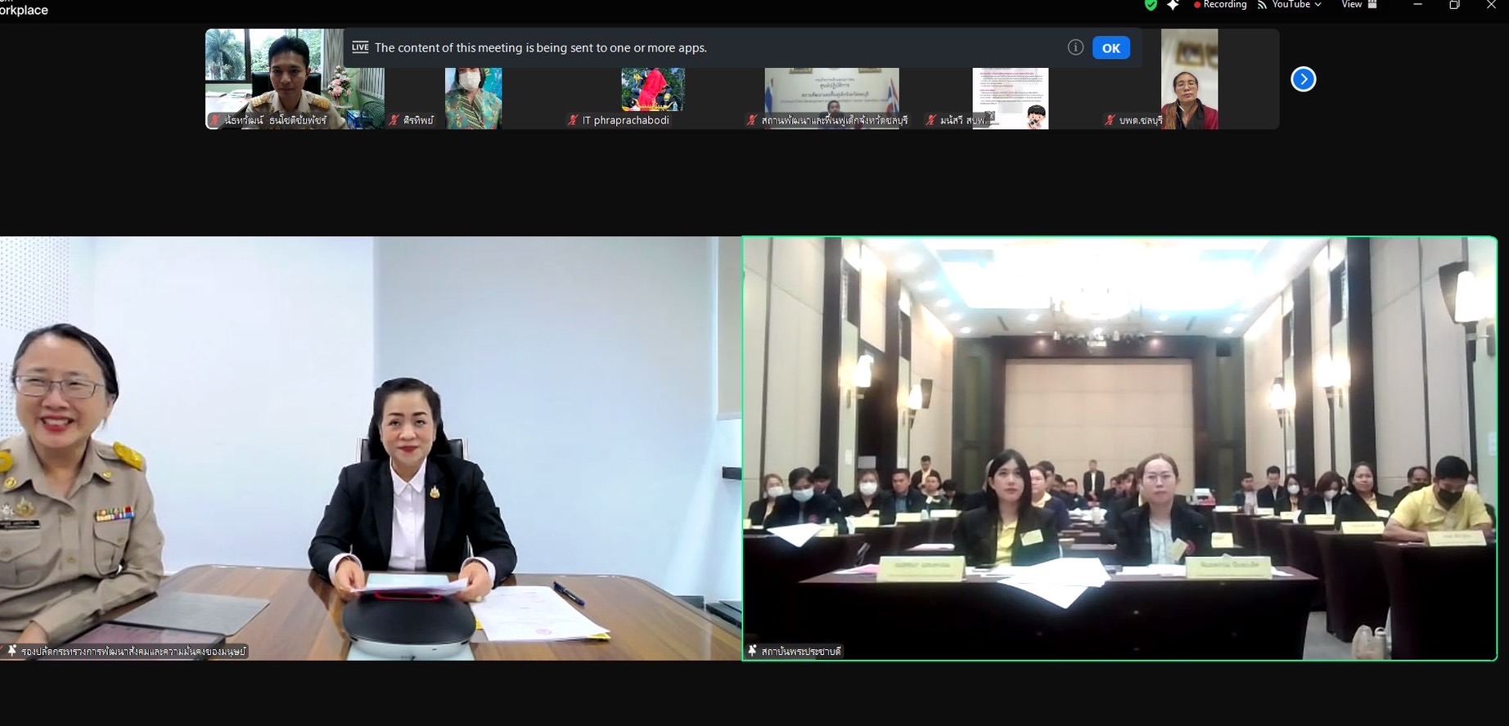Show next participants with blue arrow button
The height and width of the screenshot is (726, 1509).
1303,79
